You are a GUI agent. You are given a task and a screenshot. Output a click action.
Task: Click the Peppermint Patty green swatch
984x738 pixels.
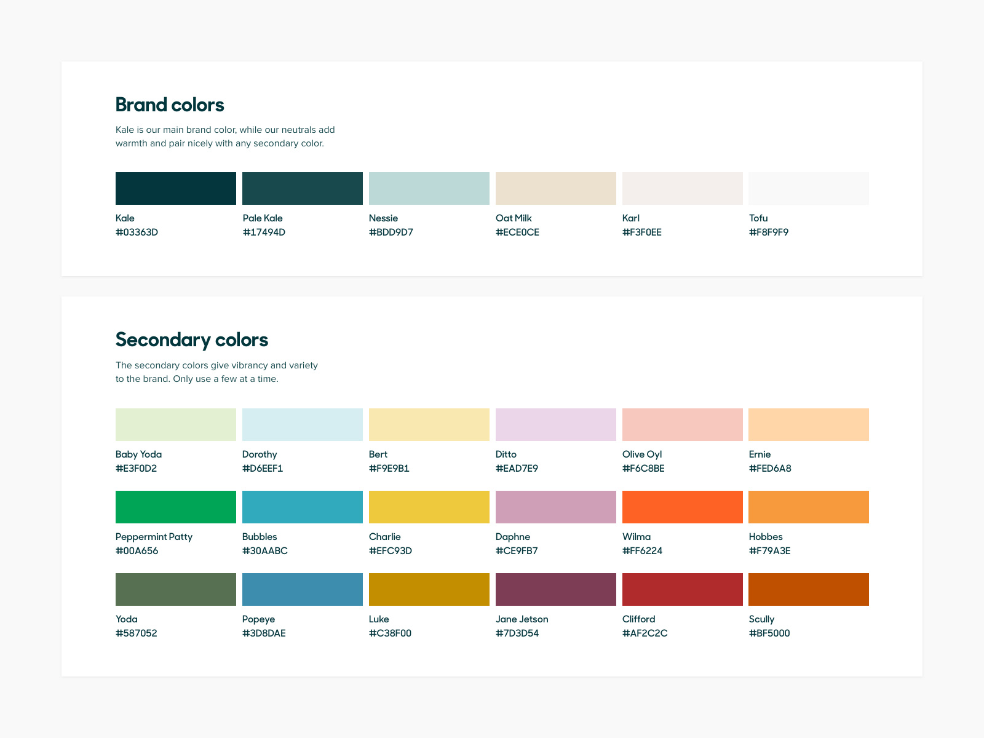point(176,507)
